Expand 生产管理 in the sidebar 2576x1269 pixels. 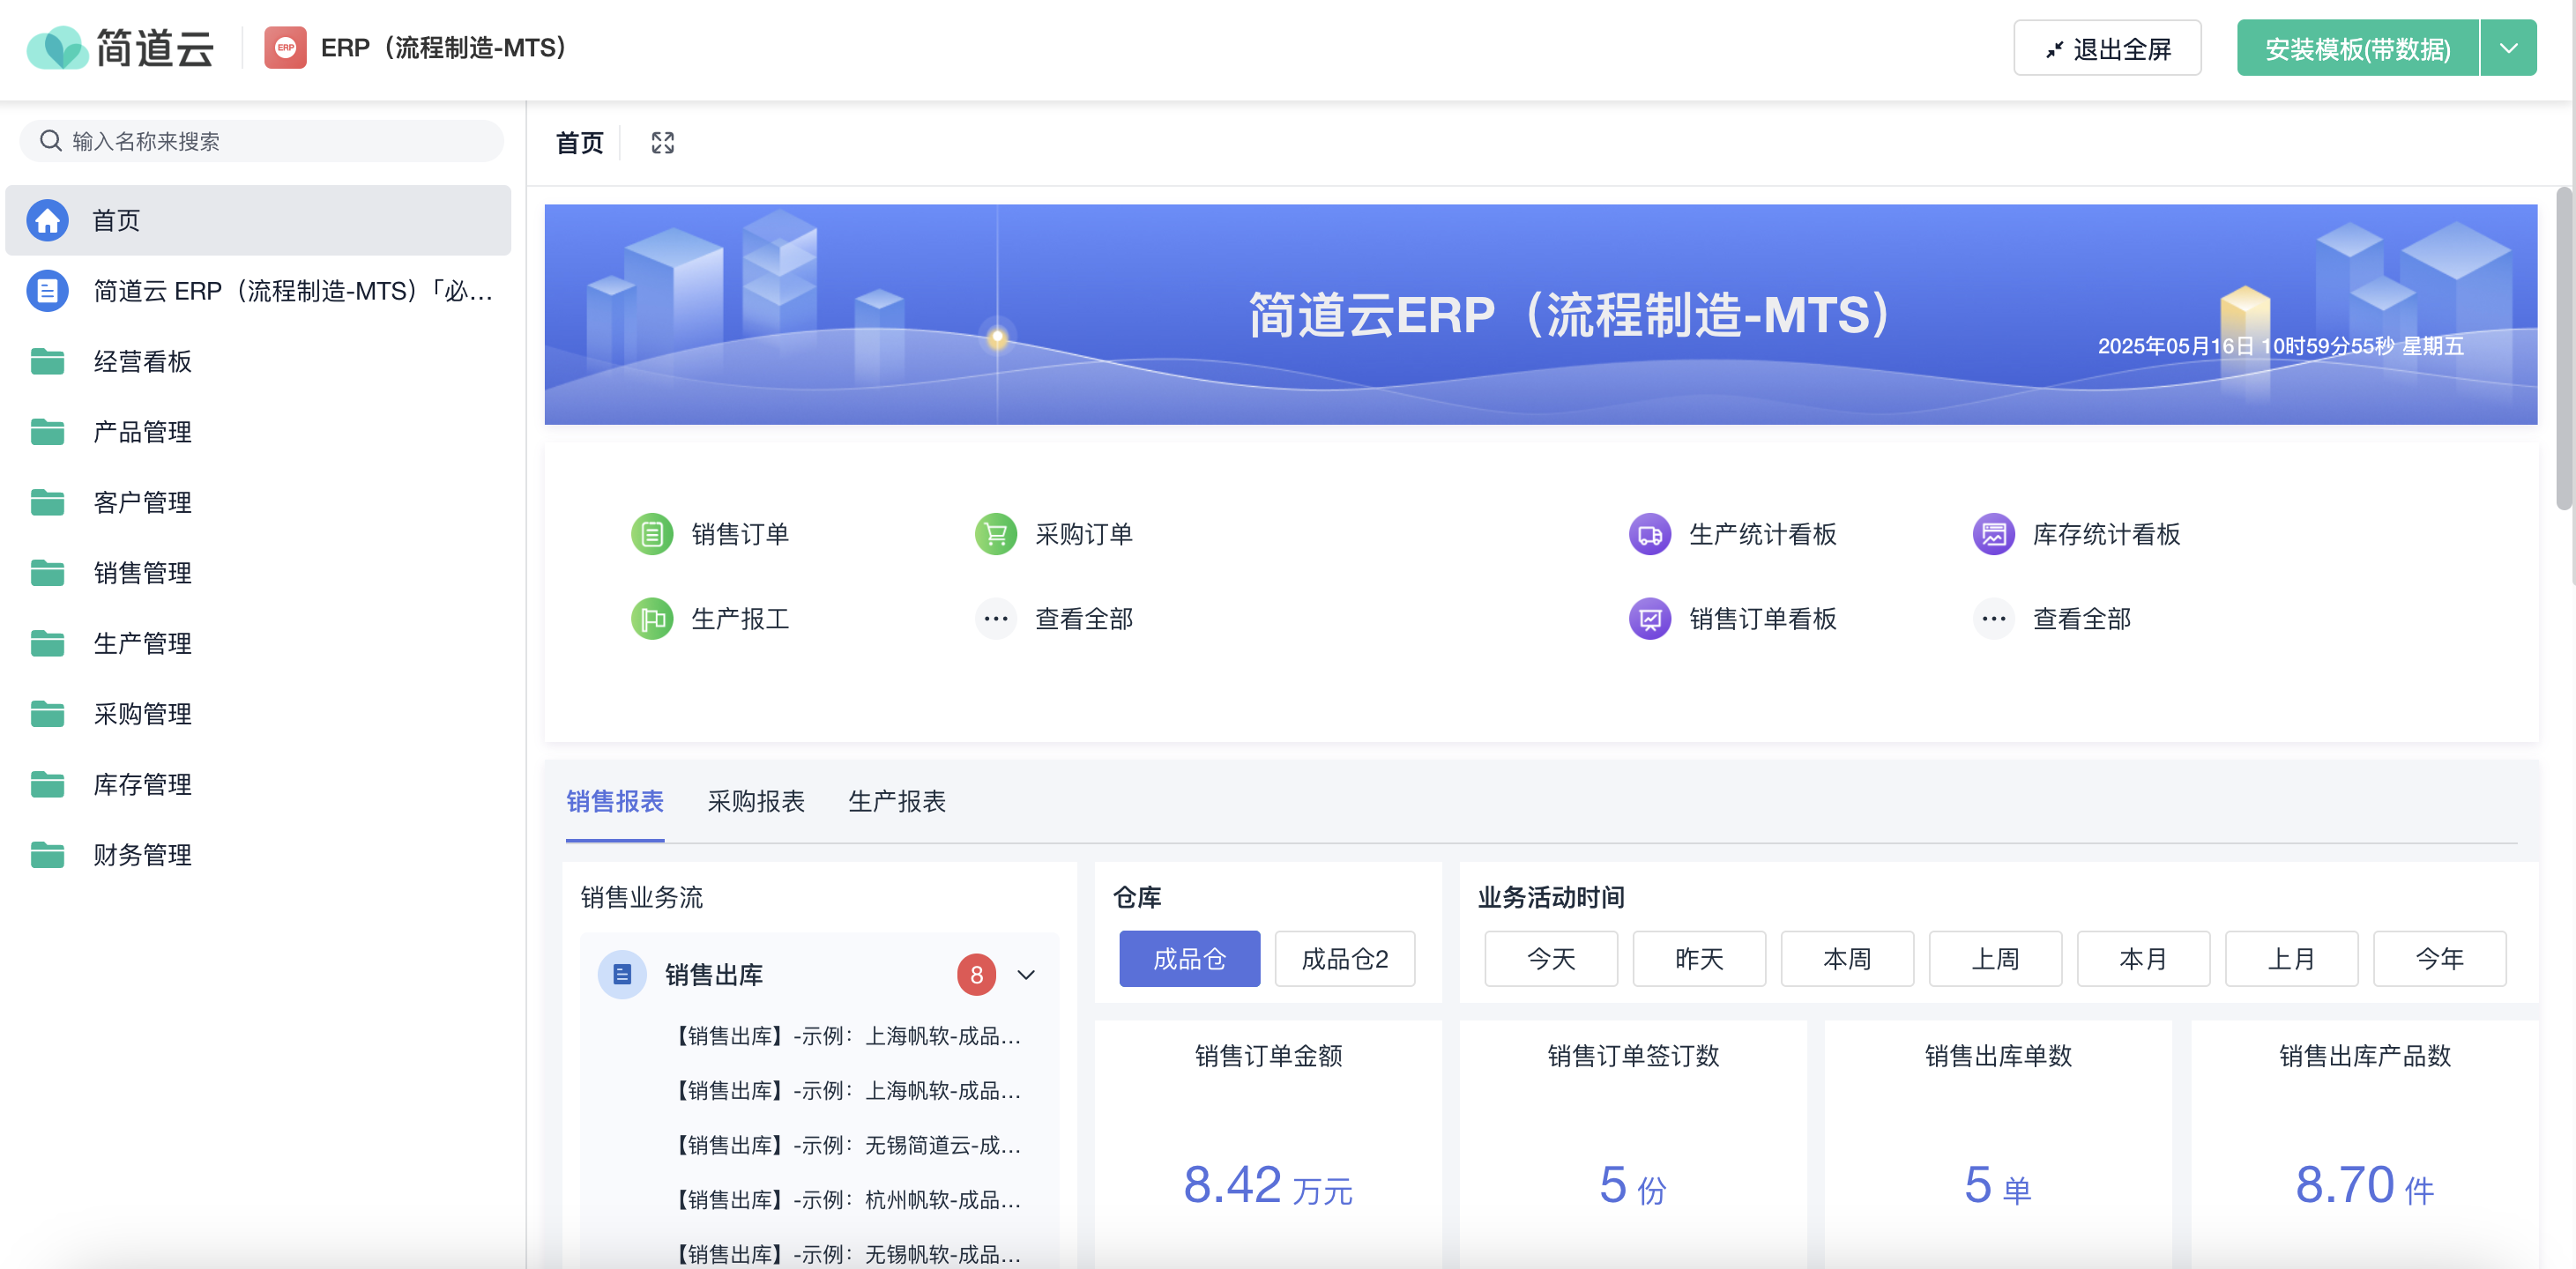(258, 643)
